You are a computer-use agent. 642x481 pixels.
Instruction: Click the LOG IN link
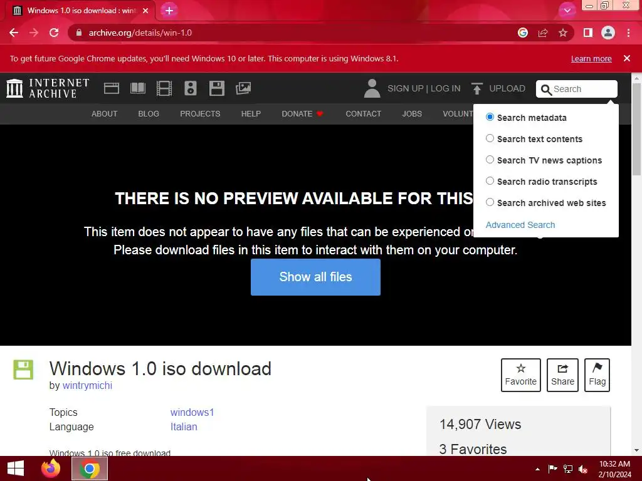coord(446,88)
